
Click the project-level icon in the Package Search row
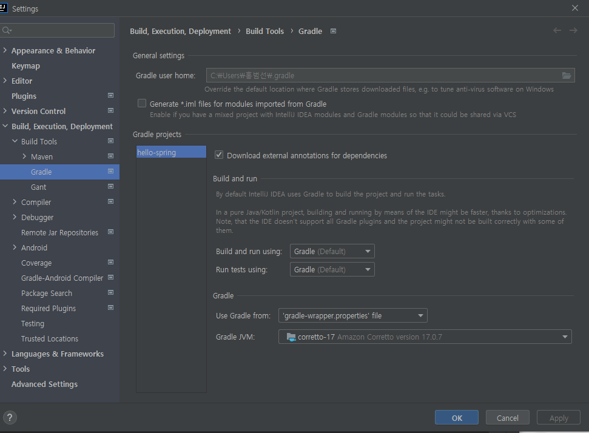[x=110, y=292]
